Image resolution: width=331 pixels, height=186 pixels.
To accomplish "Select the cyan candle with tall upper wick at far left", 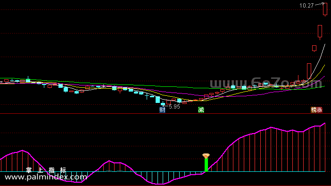I will [28, 80].
